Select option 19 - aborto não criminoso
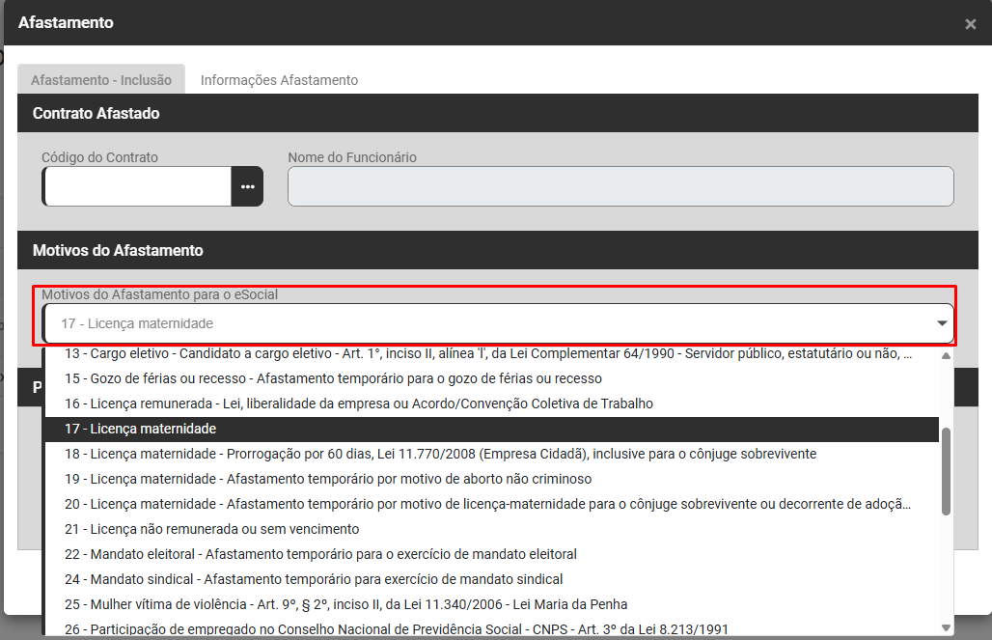The width and height of the screenshot is (992, 640). (328, 479)
